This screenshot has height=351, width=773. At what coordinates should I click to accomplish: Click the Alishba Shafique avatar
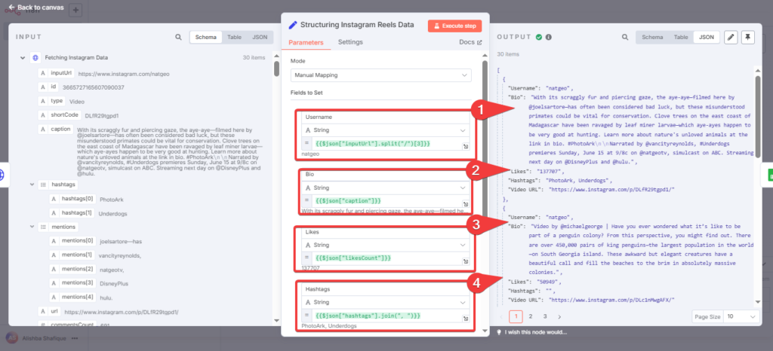(11, 338)
